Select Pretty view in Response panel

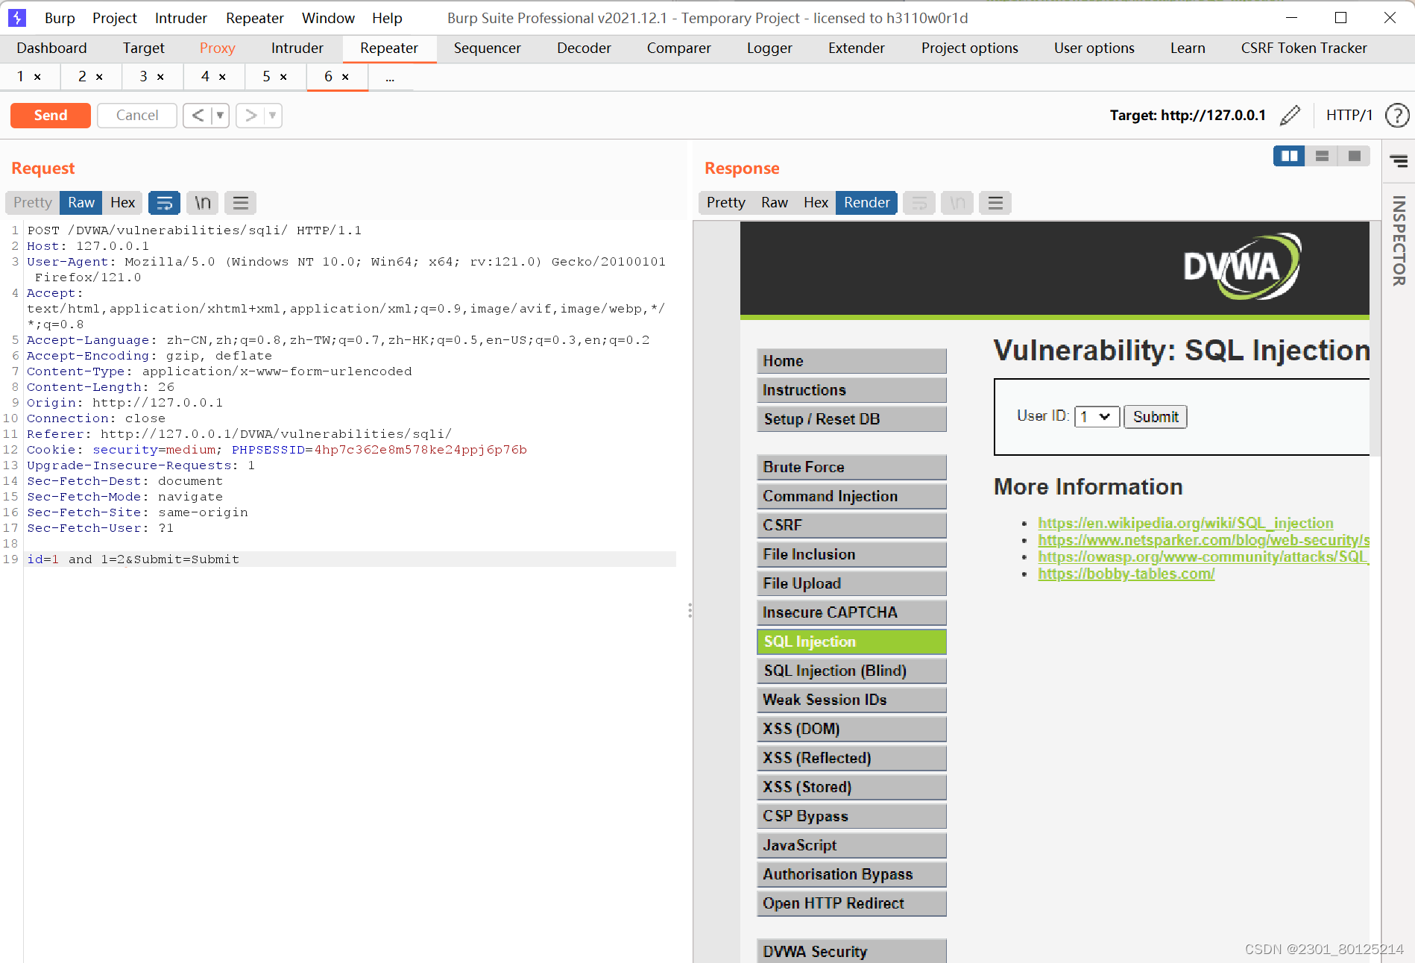click(x=726, y=202)
